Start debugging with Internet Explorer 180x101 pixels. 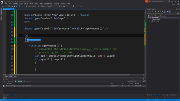tap(31, 6)
